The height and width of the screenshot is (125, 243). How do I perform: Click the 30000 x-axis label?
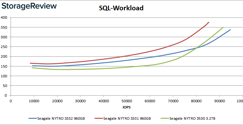pyautogui.click(x=80, y=101)
